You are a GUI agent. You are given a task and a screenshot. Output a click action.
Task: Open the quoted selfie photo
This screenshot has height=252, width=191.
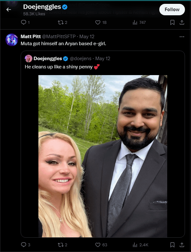pyautogui.click(x=103, y=156)
